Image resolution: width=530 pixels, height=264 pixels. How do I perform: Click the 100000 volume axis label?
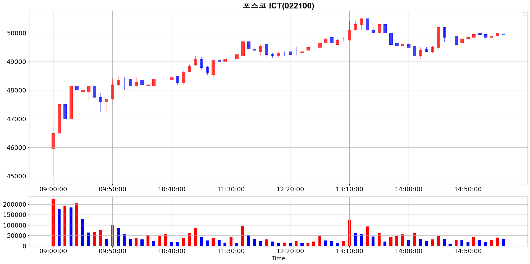coord(15,225)
